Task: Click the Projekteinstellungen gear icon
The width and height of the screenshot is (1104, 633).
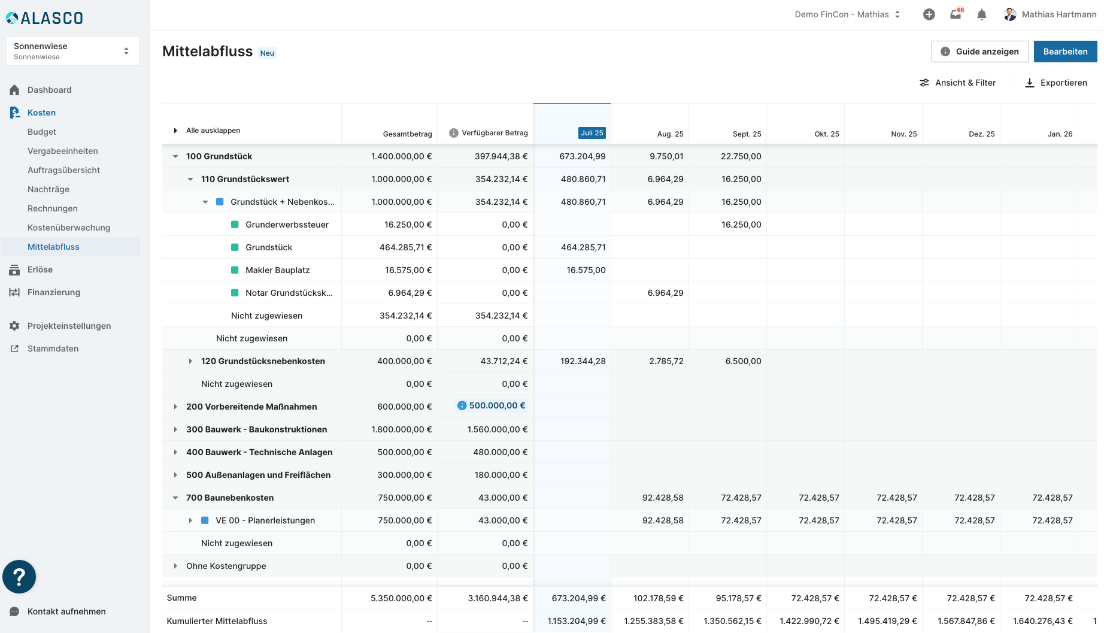Action: pos(14,326)
